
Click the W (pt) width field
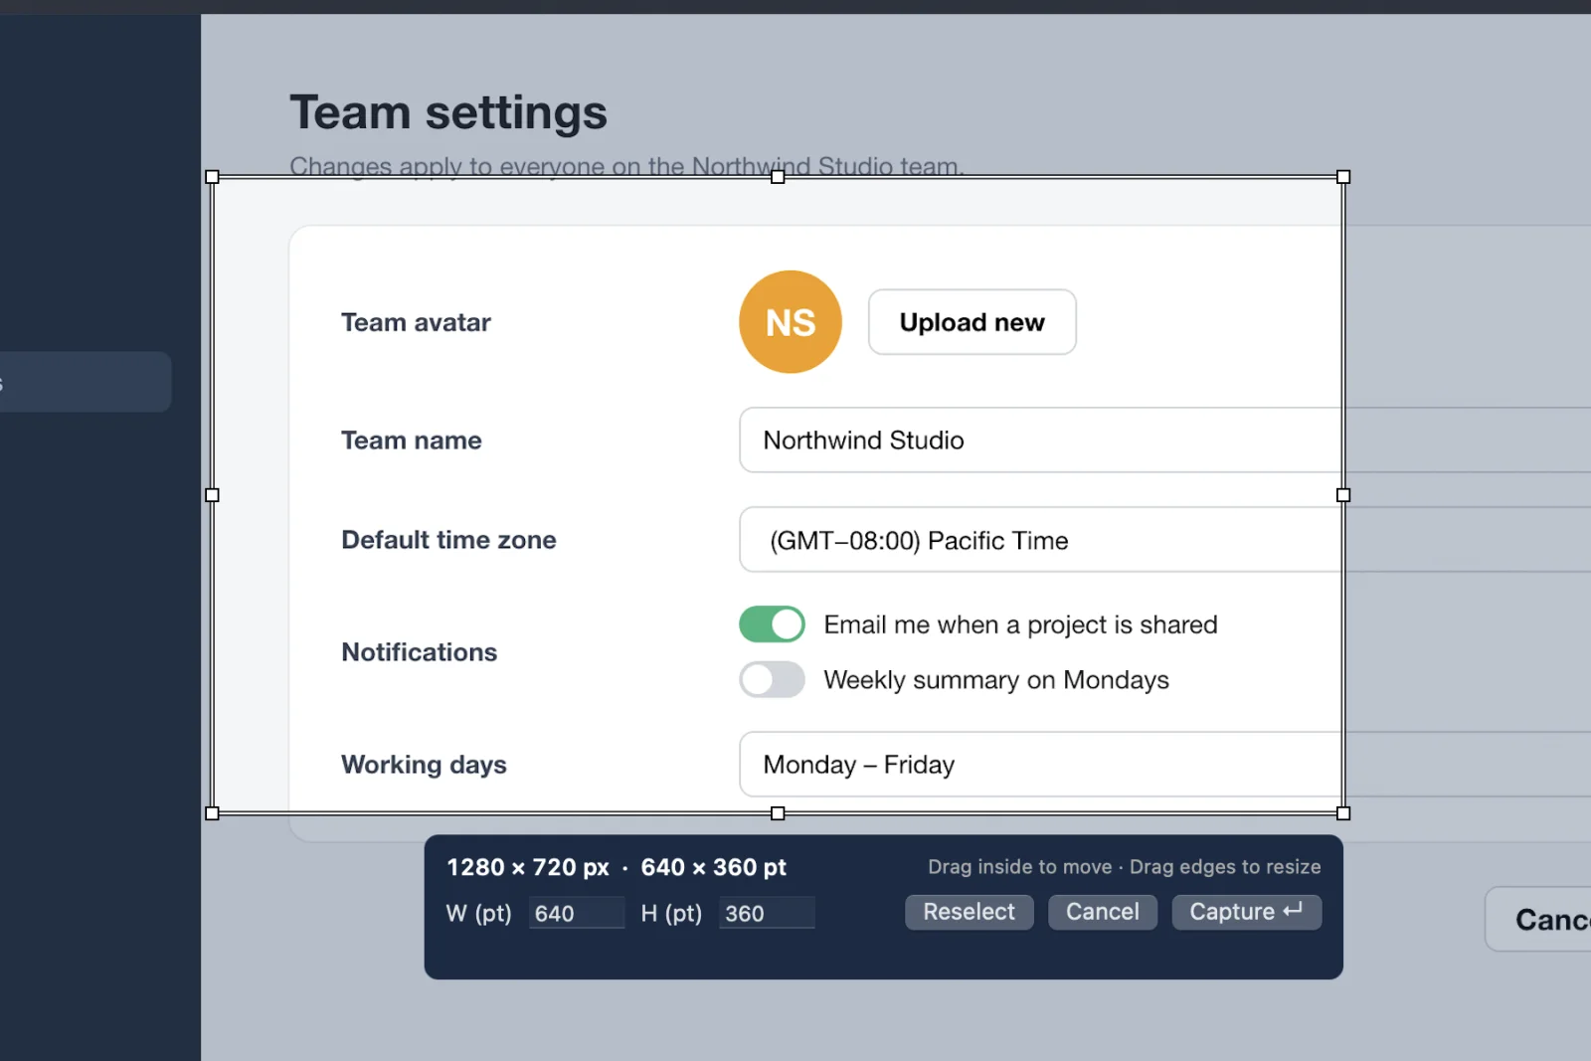click(x=576, y=913)
